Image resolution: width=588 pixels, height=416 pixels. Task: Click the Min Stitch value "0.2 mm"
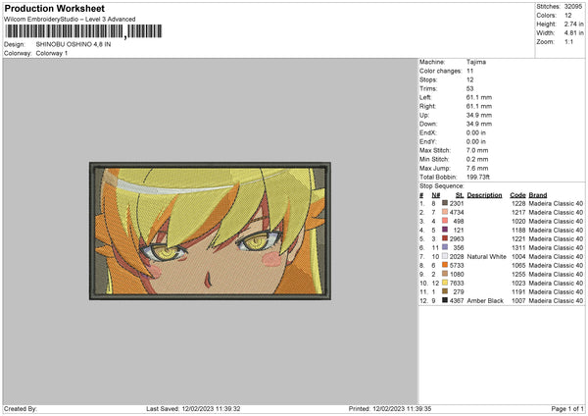click(x=477, y=159)
